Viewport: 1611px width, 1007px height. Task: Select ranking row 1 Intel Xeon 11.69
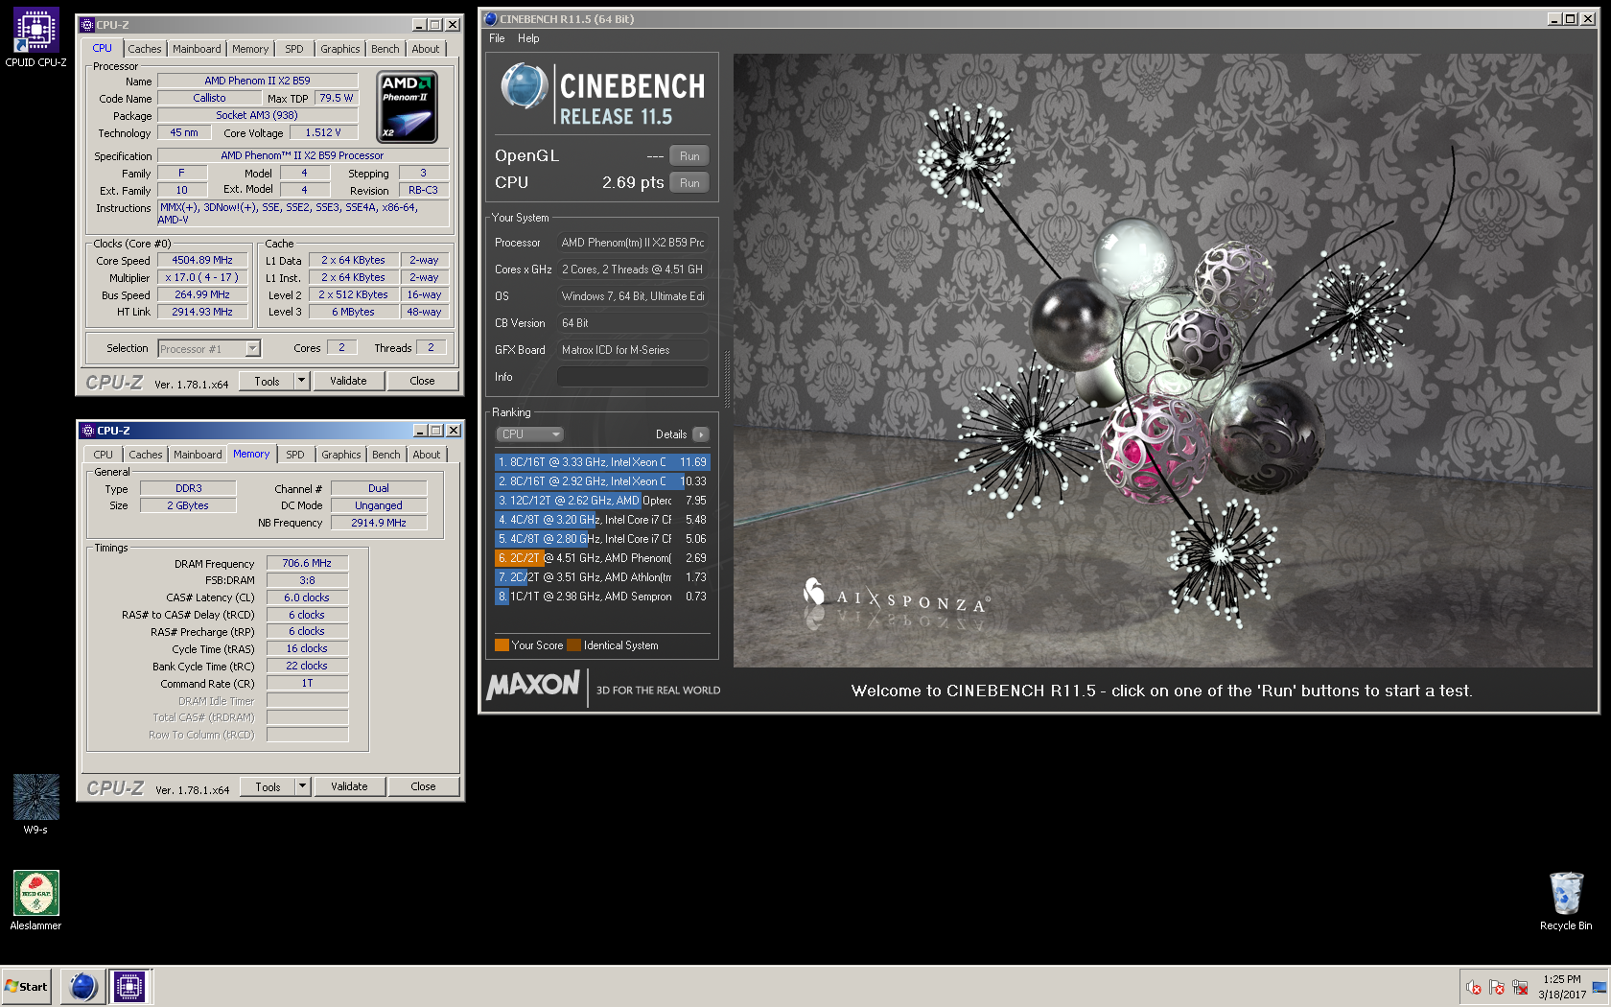point(602,462)
